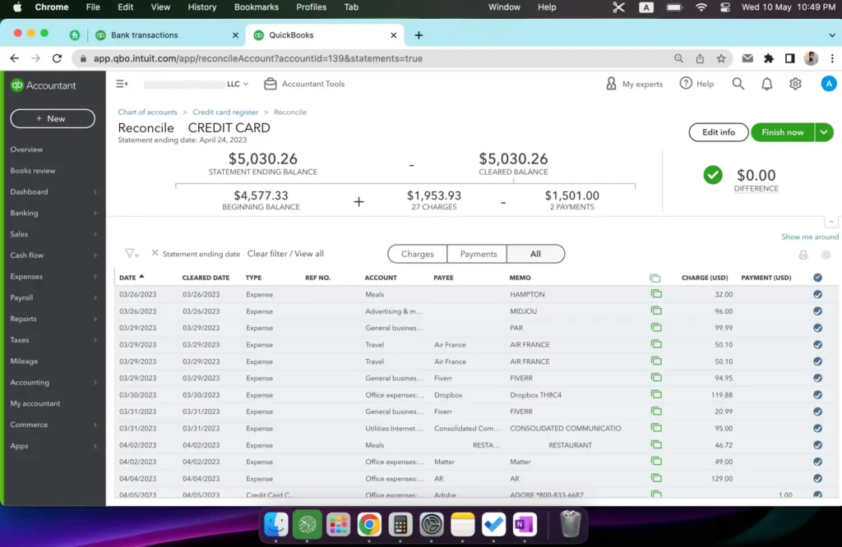Click Finish now button

point(783,132)
